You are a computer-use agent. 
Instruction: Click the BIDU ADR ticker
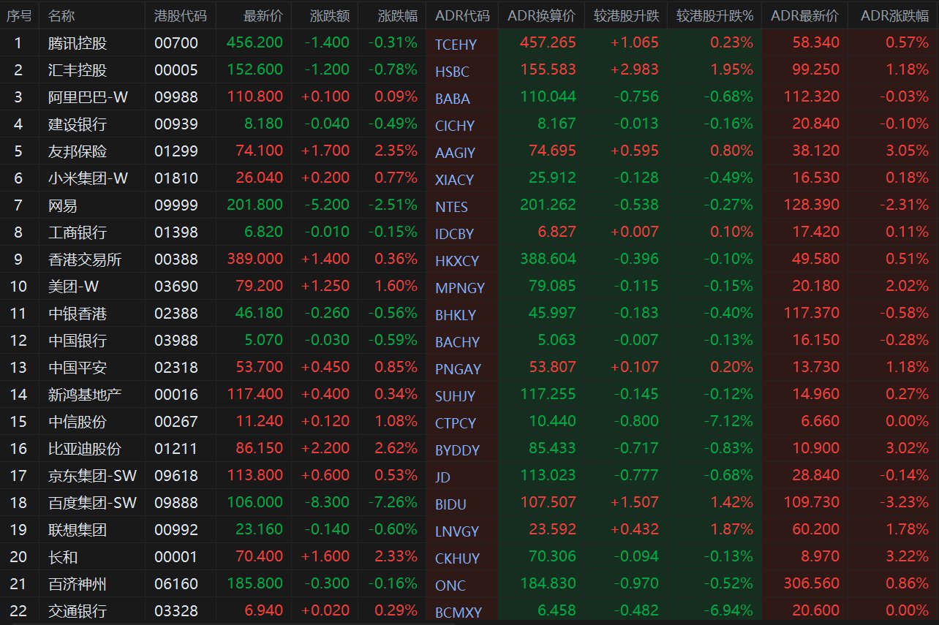coord(450,504)
